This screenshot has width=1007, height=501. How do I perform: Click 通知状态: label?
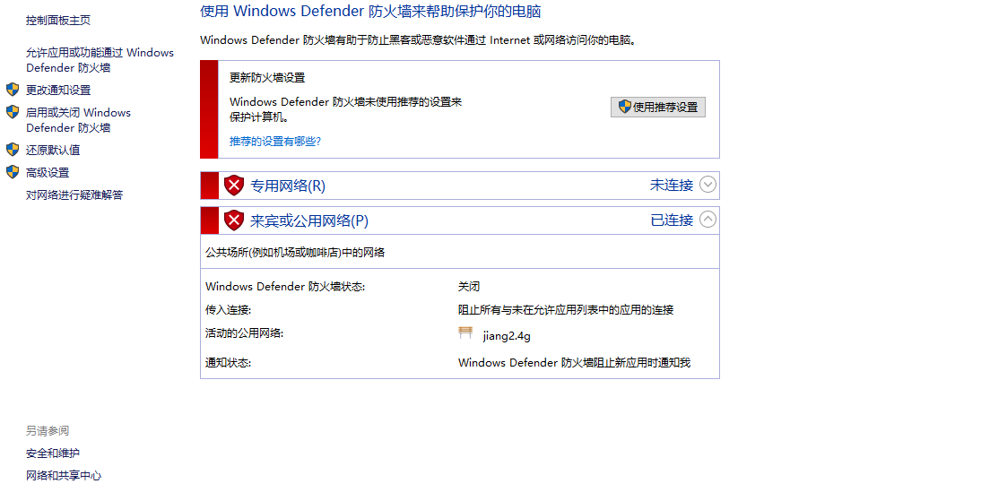coord(228,363)
